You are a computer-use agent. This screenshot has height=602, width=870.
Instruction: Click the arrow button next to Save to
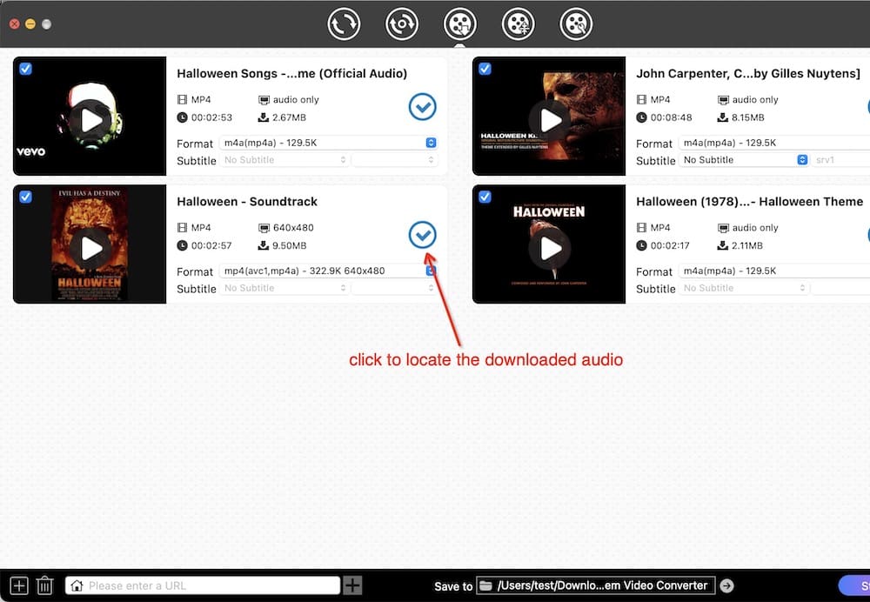pyautogui.click(x=727, y=585)
